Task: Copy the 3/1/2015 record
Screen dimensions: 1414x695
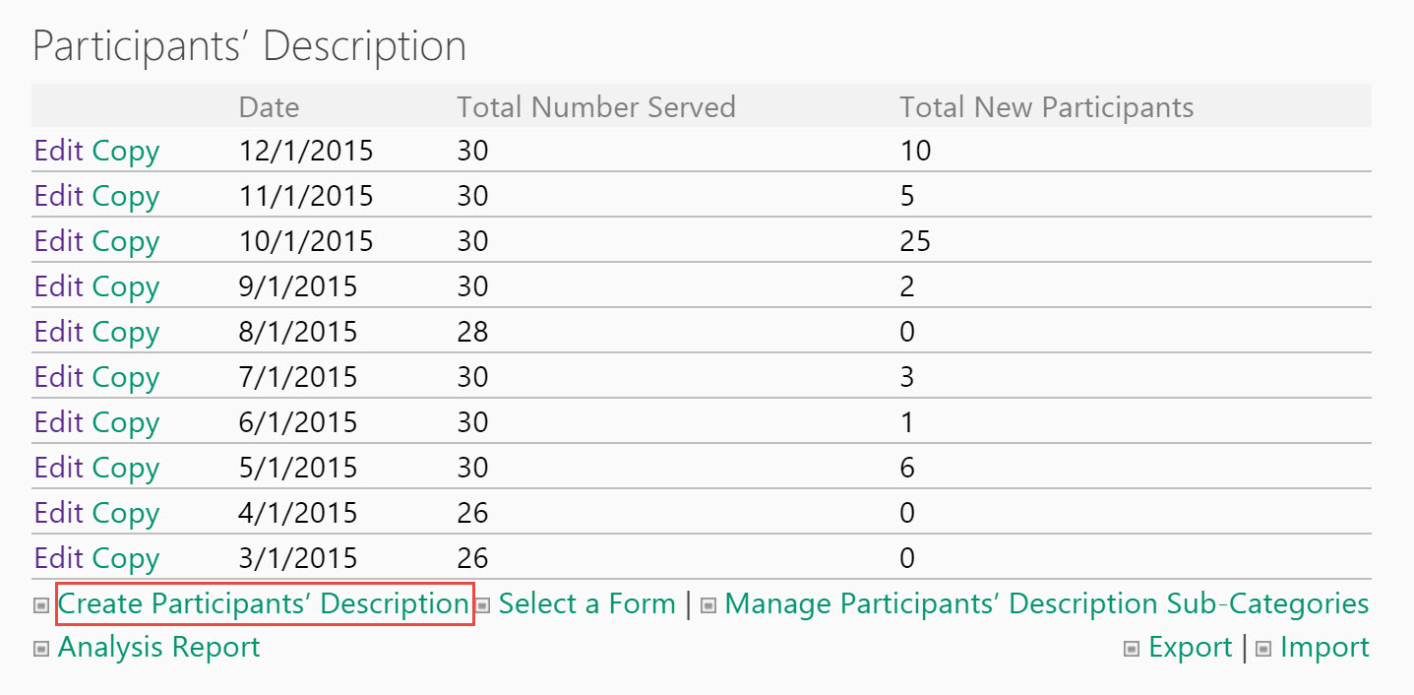Action: coord(126,558)
